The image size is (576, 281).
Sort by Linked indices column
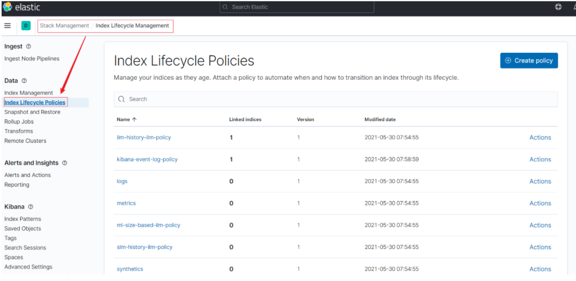point(245,119)
